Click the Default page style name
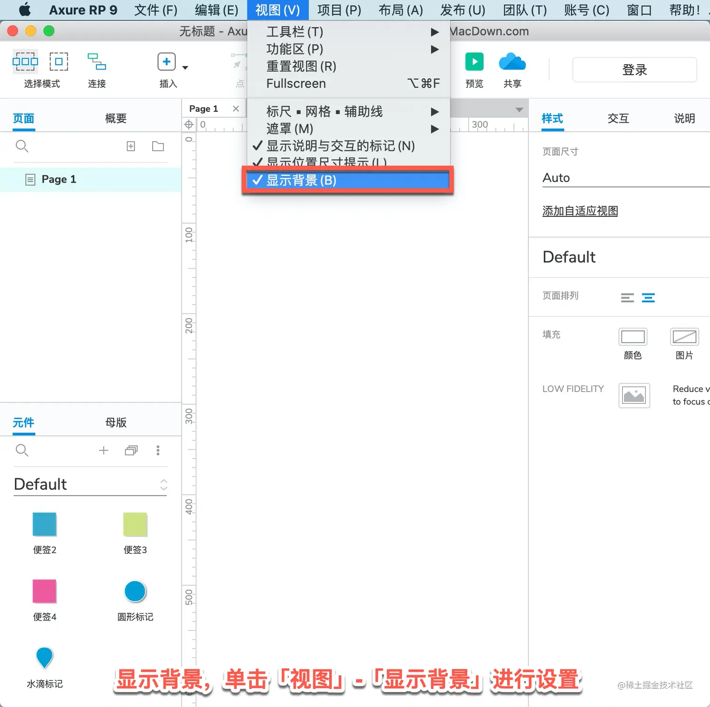710x707 pixels. point(569,257)
